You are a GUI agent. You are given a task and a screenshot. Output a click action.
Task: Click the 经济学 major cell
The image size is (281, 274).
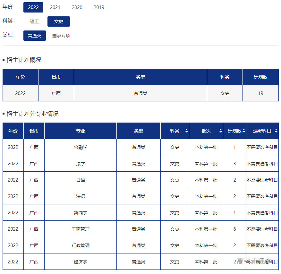[81, 262]
